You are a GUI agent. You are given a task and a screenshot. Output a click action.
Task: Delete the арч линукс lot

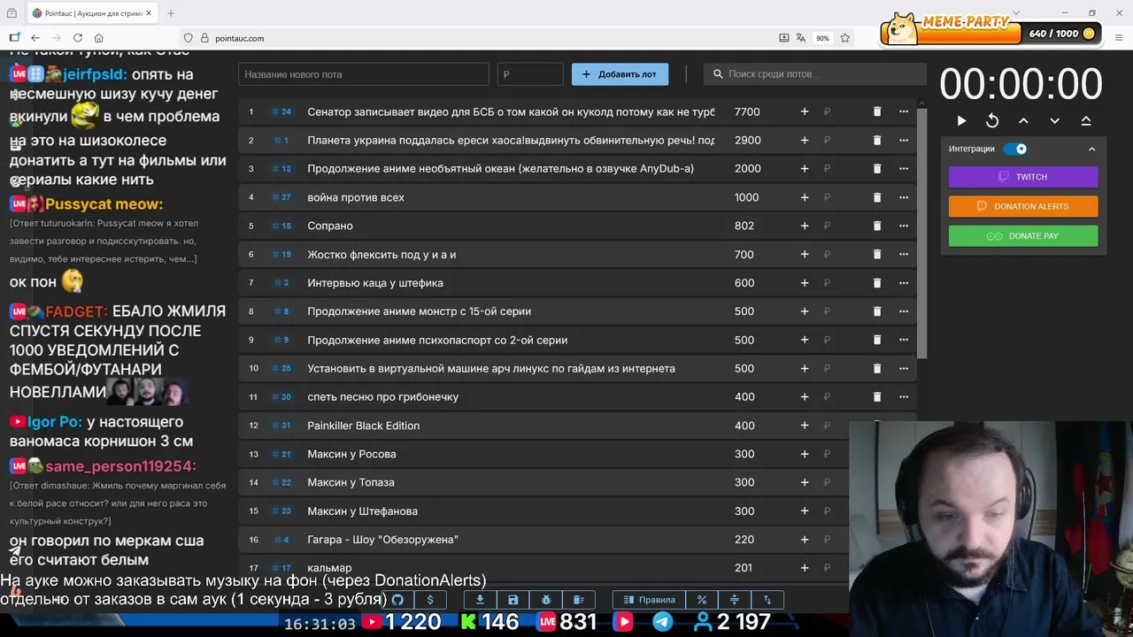(x=877, y=368)
